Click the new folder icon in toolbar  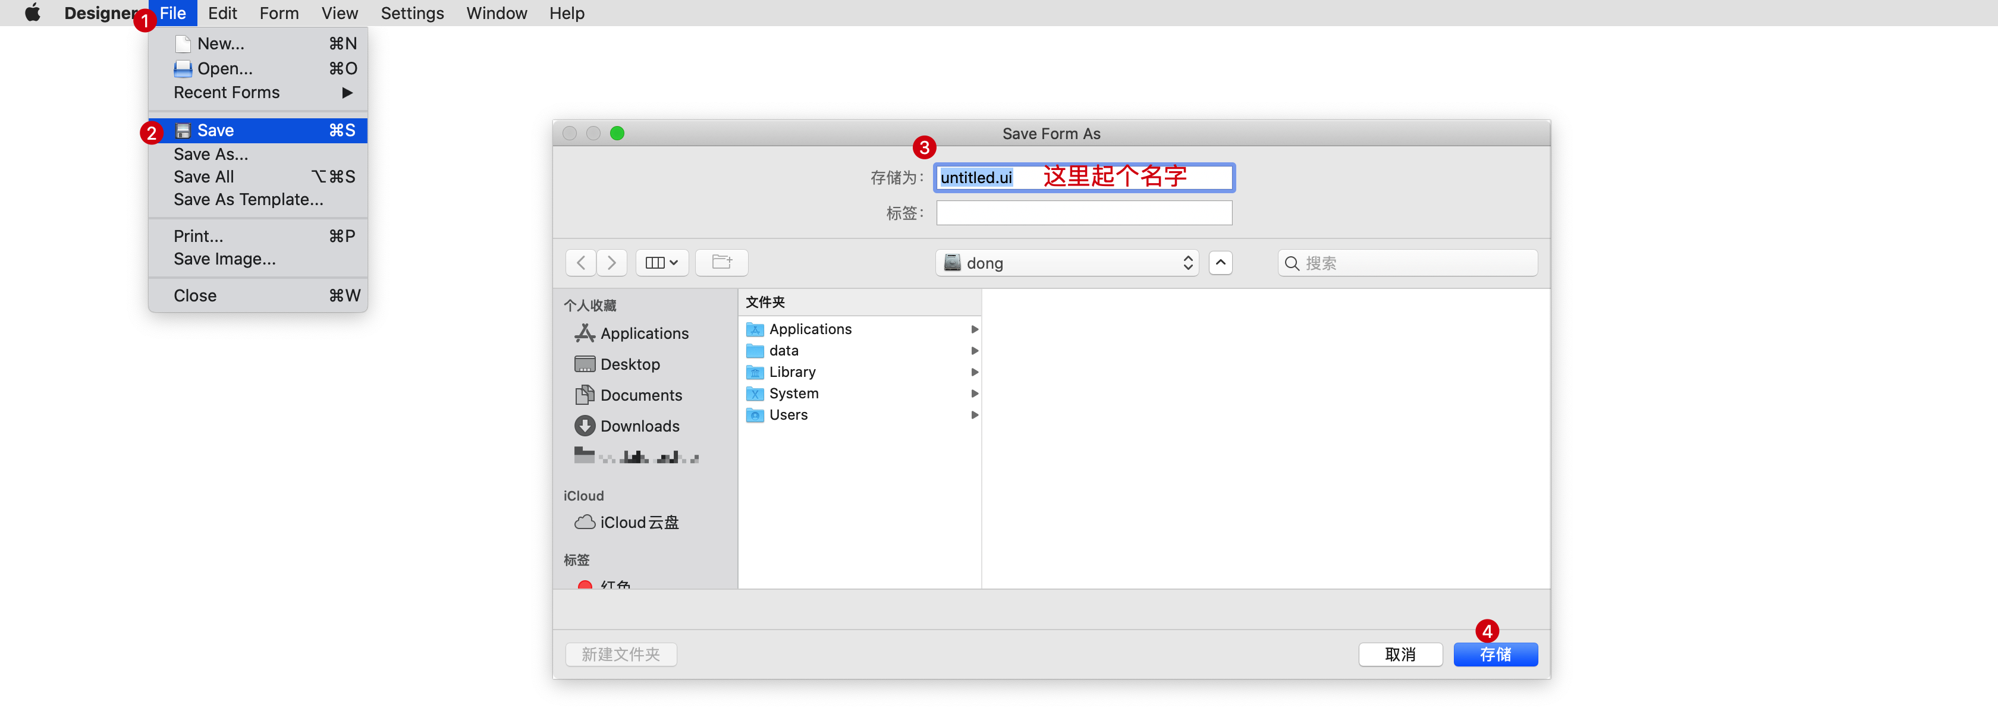(721, 263)
